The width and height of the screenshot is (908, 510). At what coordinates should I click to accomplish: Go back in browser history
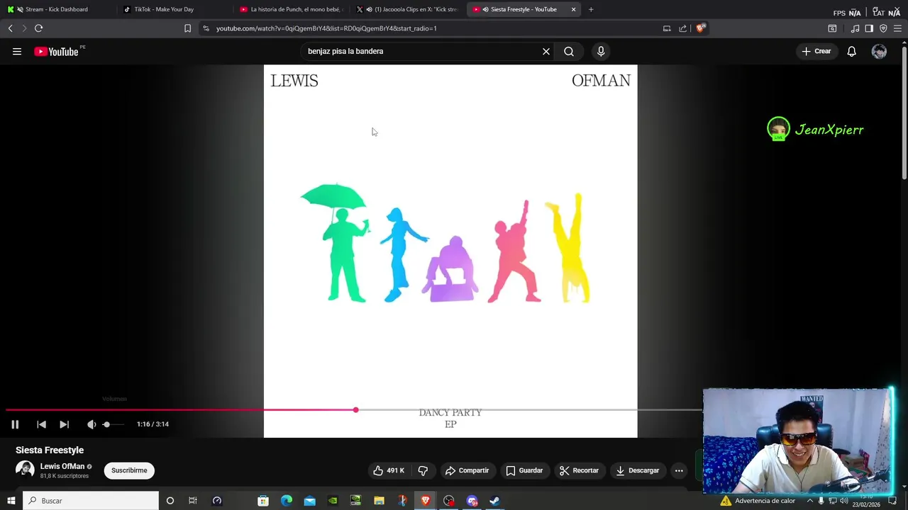click(10, 28)
